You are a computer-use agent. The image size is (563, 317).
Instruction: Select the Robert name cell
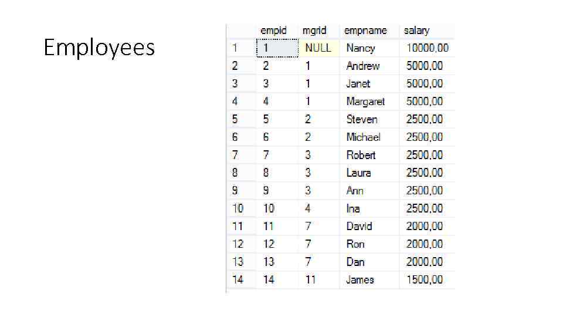pyautogui.click(x=361, y=155)
